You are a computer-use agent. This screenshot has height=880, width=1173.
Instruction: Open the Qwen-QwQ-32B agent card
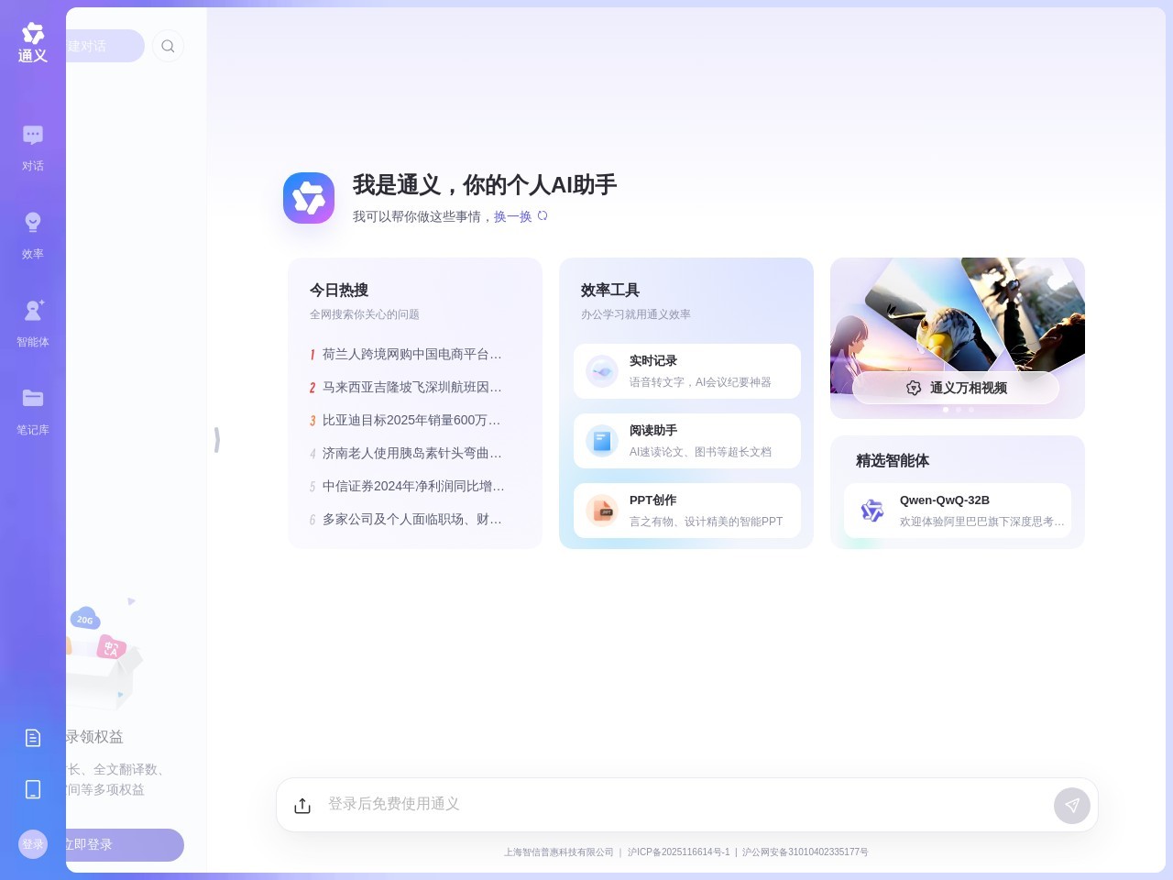click(957, 511)
